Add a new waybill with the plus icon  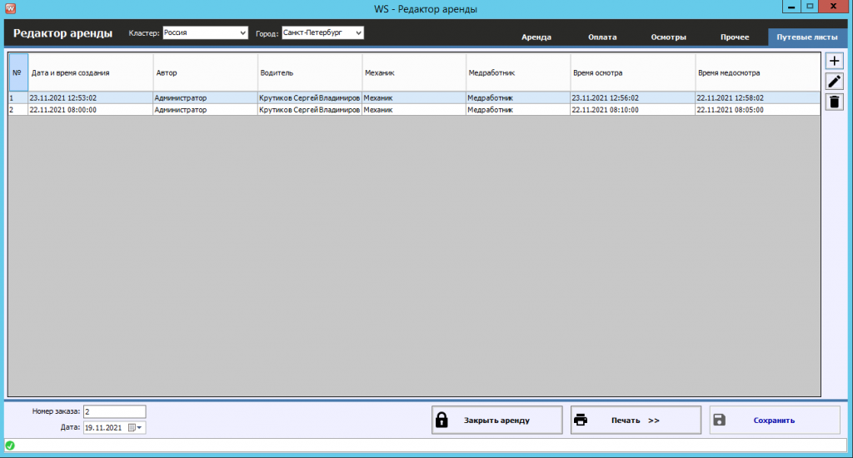point(834,61)
